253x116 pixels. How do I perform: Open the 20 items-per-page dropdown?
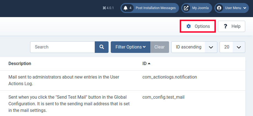232,47
